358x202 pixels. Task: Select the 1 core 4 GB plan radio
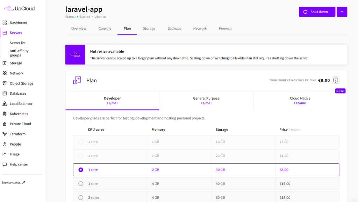tap(81, 184)
